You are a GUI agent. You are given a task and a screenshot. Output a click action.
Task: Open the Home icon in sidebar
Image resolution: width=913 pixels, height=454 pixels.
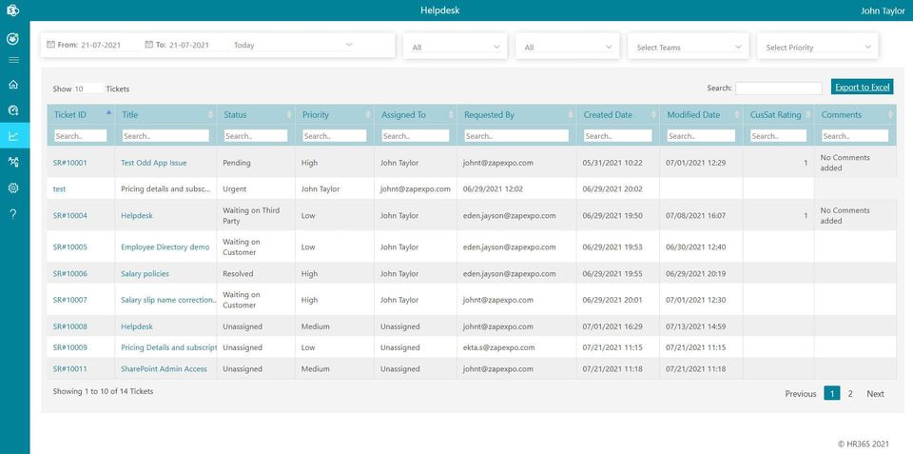pos(13,85)
